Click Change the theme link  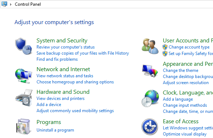click(x=181, y=70)
